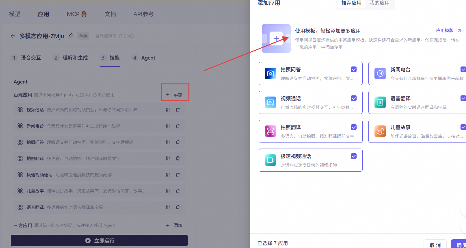Image resolution: width=466 pixels, height=248 pixels.
Task: Click the 添加应用 dialog title
Action: 269,3
